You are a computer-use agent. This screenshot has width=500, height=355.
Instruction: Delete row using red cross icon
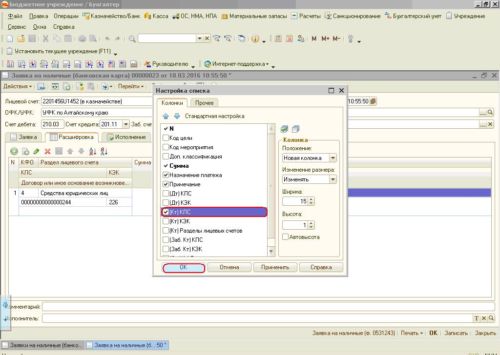(x=47, y=152)
